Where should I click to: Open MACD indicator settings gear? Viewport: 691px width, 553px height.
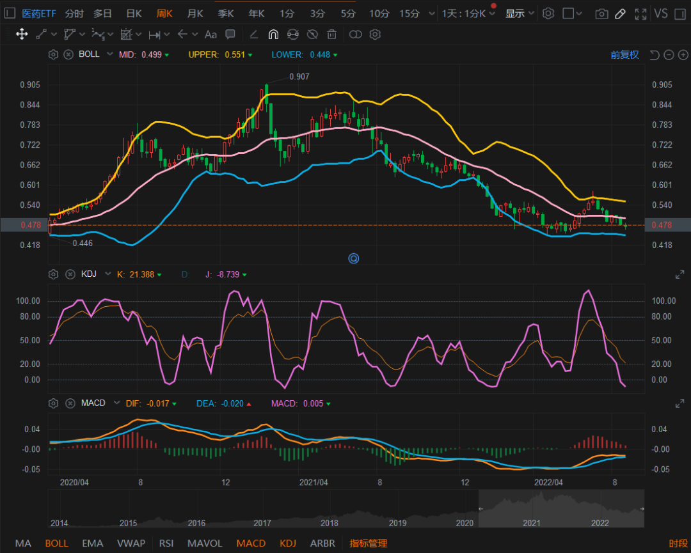(53, 403)
